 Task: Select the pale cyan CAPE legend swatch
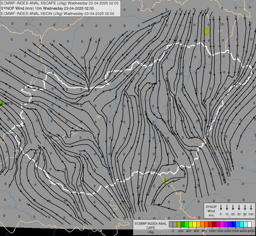245,224
